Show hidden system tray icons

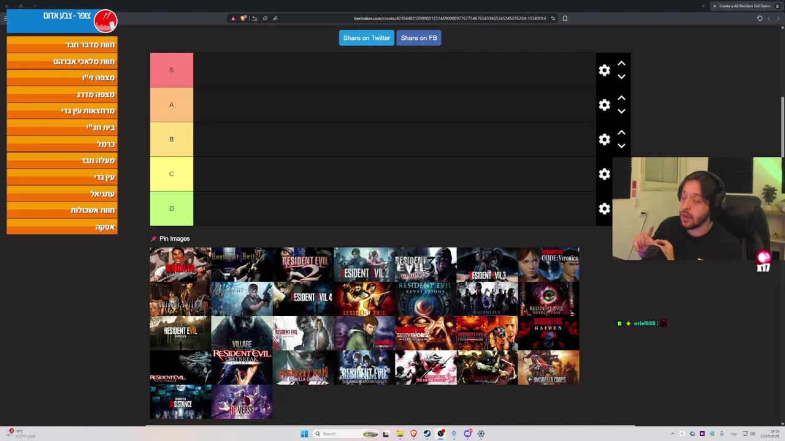coord(672,434)
